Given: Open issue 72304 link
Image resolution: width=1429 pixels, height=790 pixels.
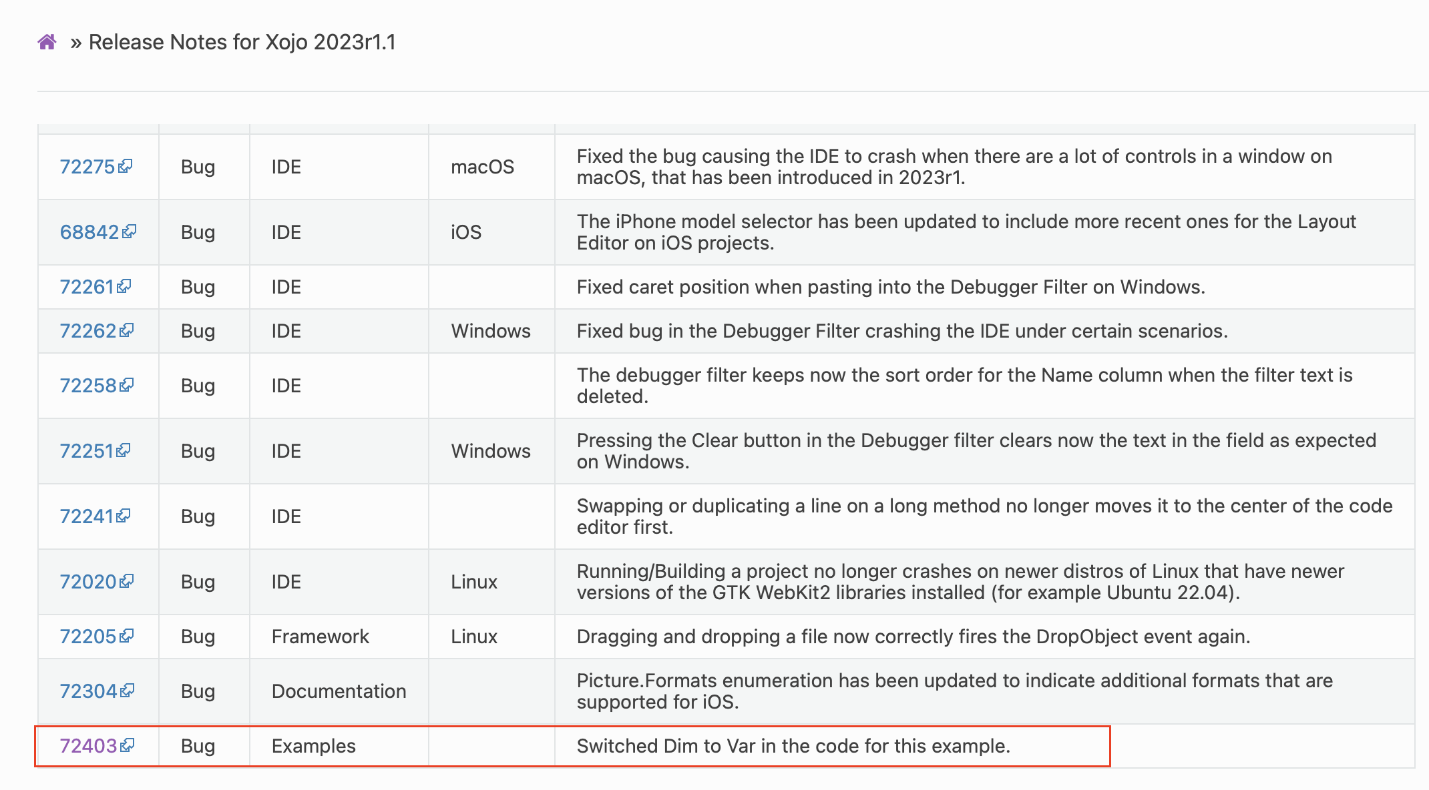Looking at the screenshot, I should pos(89,691).
